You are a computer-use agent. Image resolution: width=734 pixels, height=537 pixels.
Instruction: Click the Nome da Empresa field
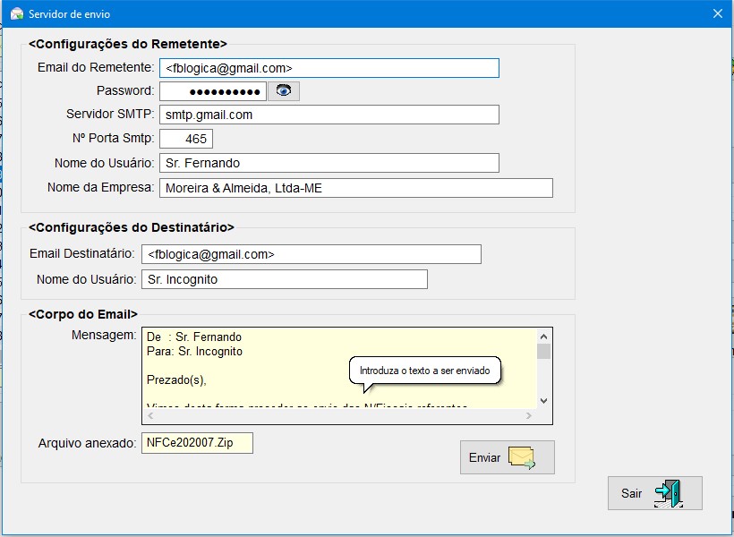point(355,188)
